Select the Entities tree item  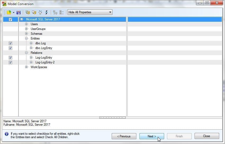coord(35,38)
